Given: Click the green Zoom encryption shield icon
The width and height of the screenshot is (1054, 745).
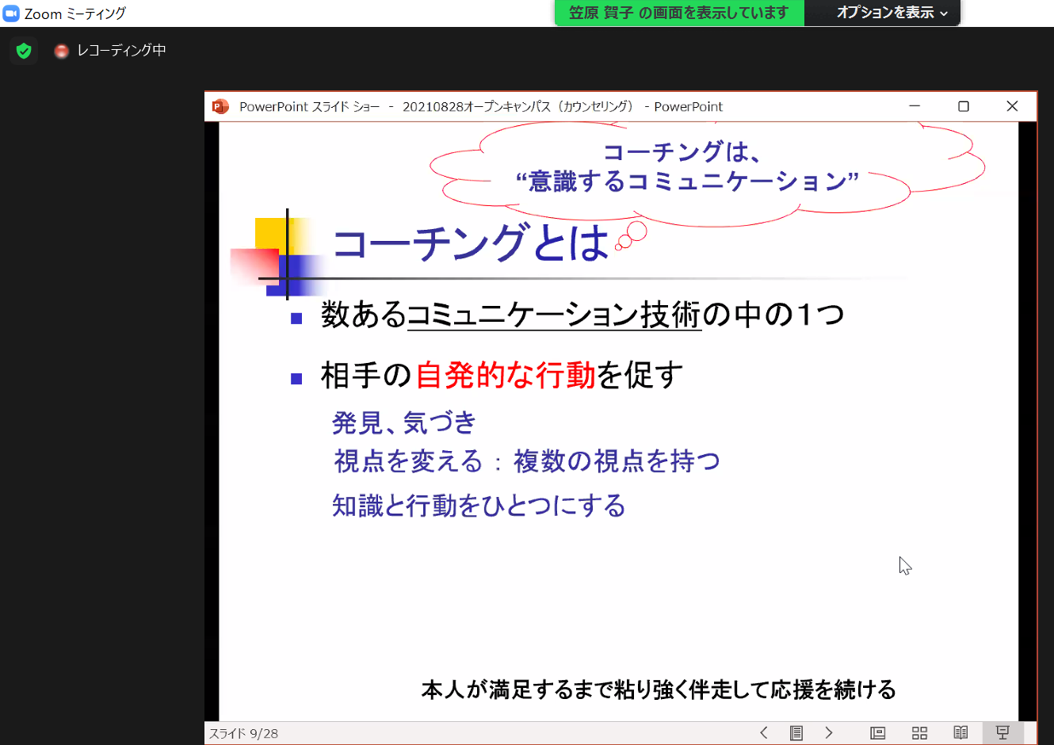Looking at the screenshot, I should click(24, 51).
